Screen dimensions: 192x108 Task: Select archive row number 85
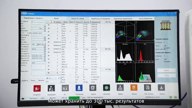point(53,25)
